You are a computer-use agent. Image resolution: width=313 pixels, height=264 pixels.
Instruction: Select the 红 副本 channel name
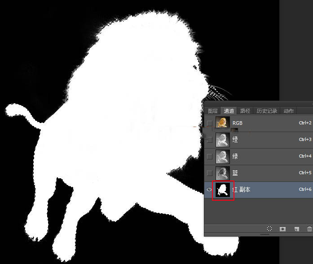pos(241,189)
